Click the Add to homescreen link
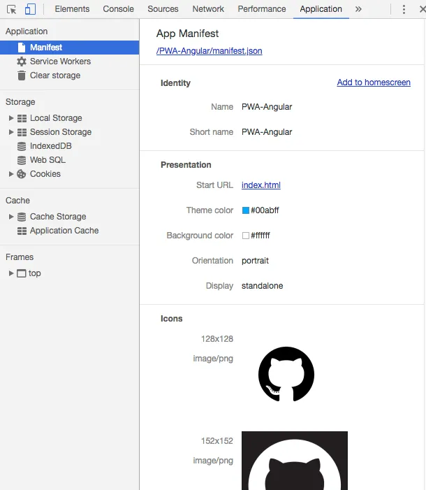This screenshot has height=490, width=426. tap(374, 82)
